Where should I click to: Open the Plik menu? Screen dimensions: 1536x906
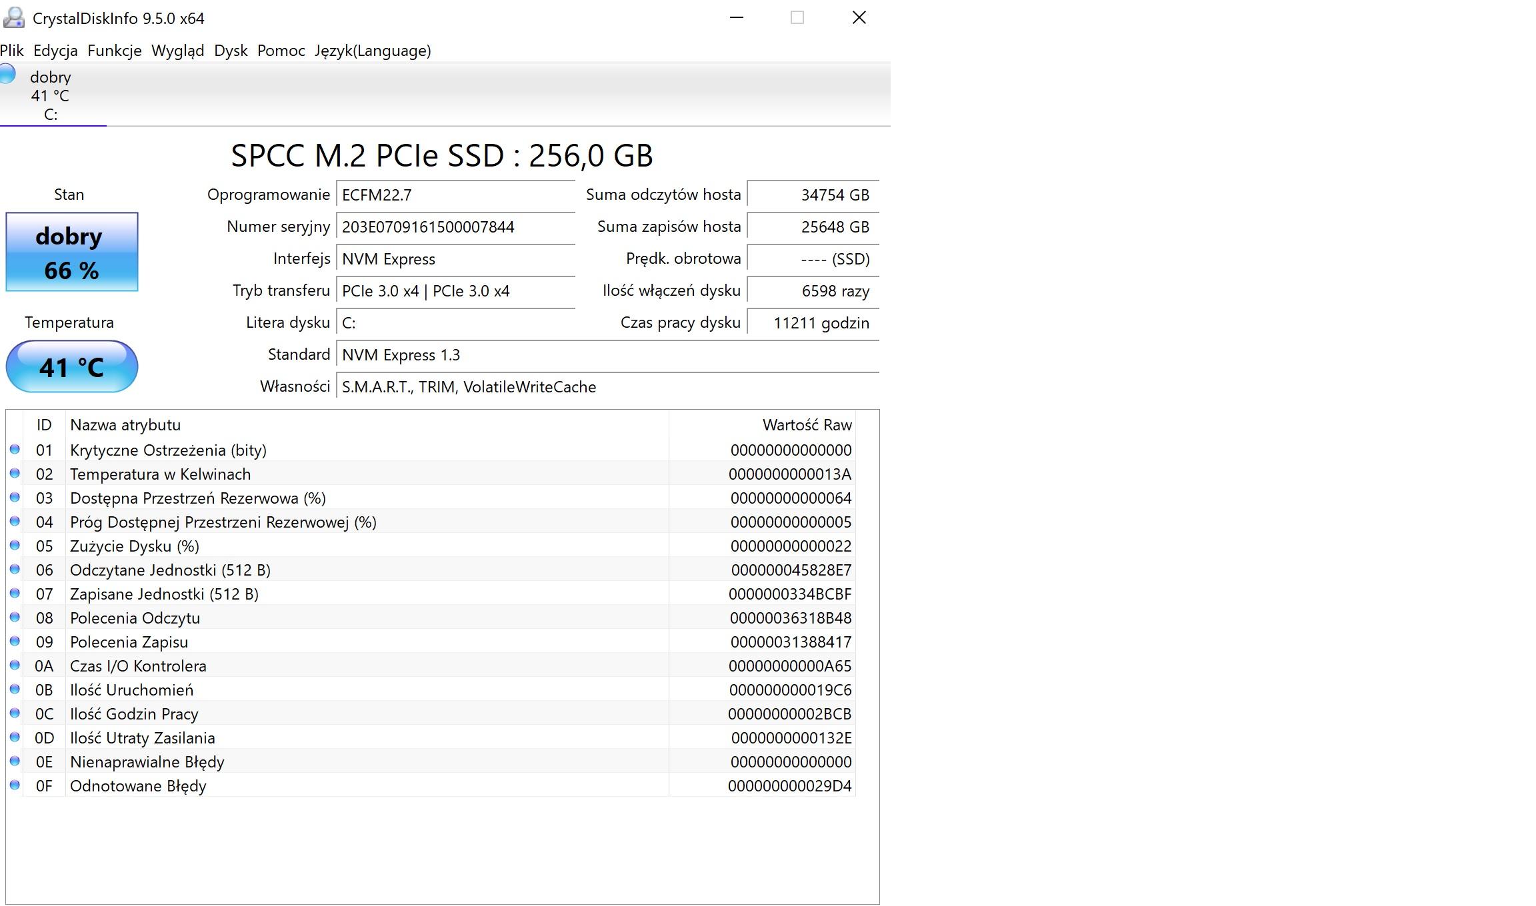point(12,51)
